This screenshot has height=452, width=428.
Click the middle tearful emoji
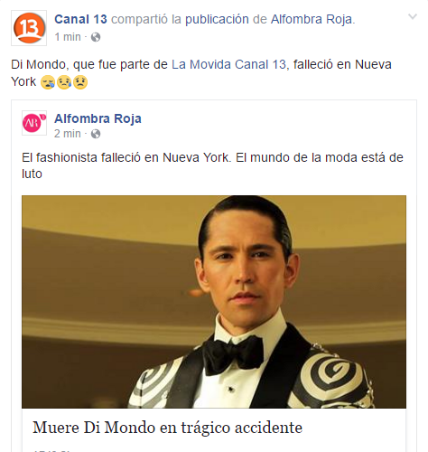coord(64,82)
